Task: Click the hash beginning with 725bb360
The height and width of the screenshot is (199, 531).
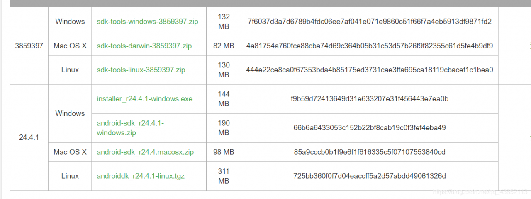Action: [x=369, y=176]
